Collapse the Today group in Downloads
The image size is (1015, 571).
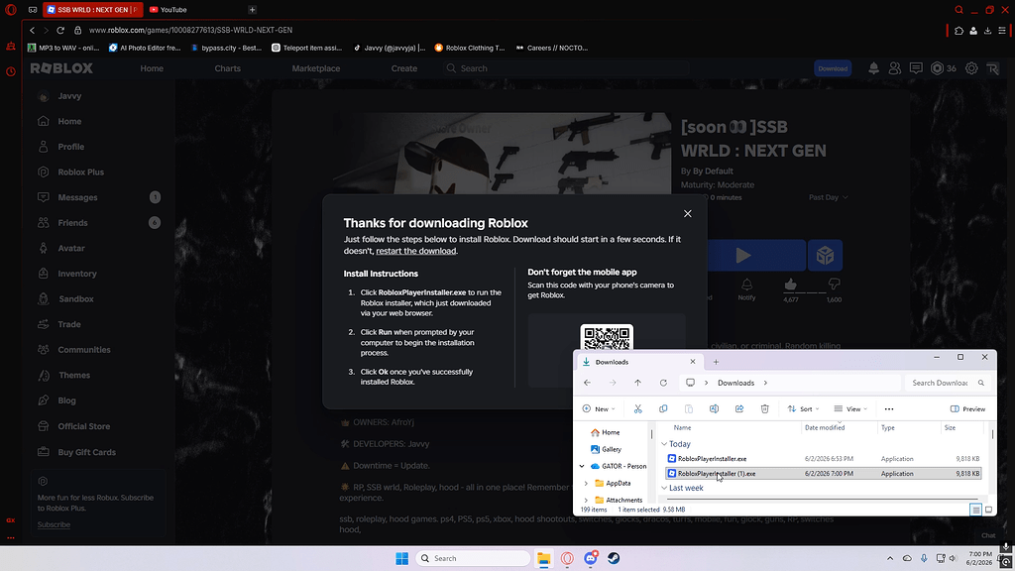pyautogui.click(x=664, y=444)
